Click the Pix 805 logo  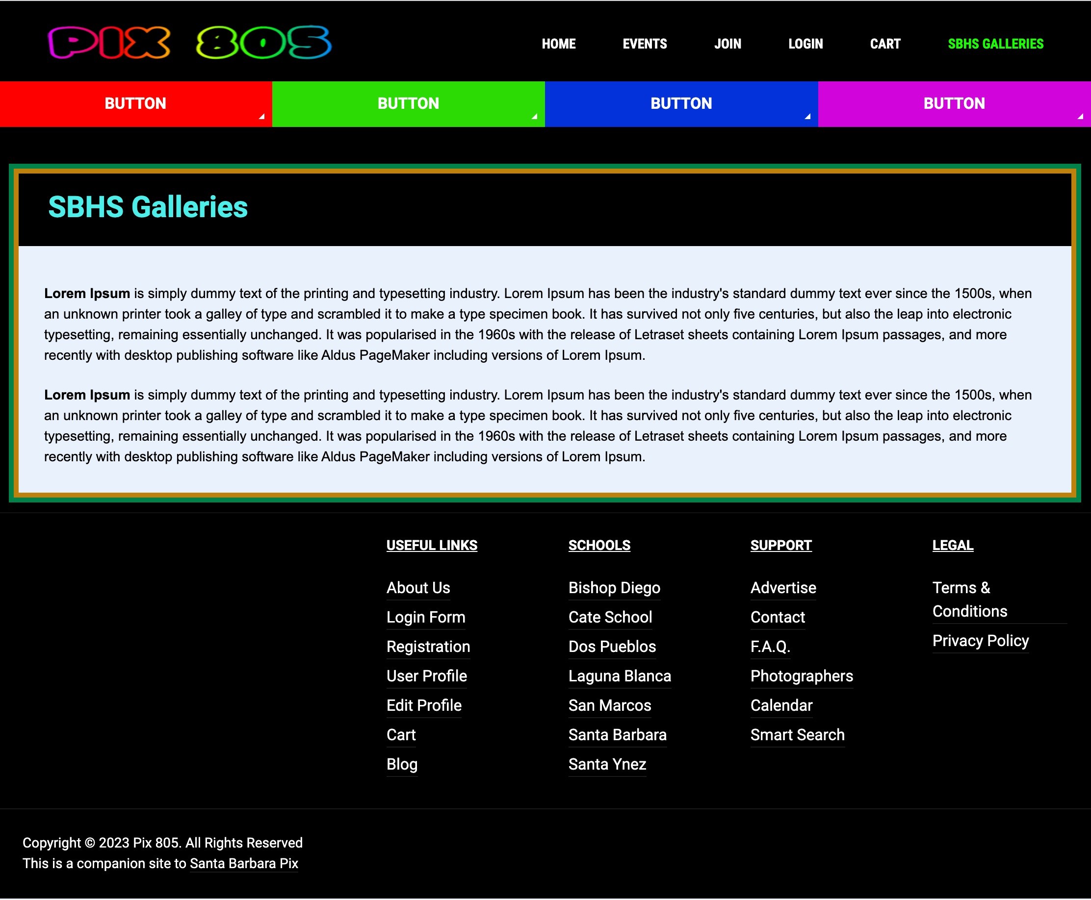point(189,42)
